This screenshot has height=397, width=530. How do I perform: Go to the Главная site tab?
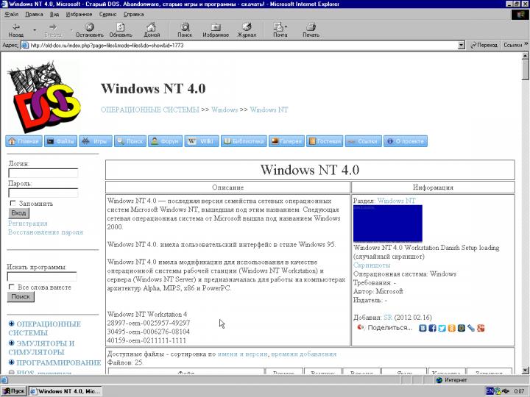click(24, 141)
